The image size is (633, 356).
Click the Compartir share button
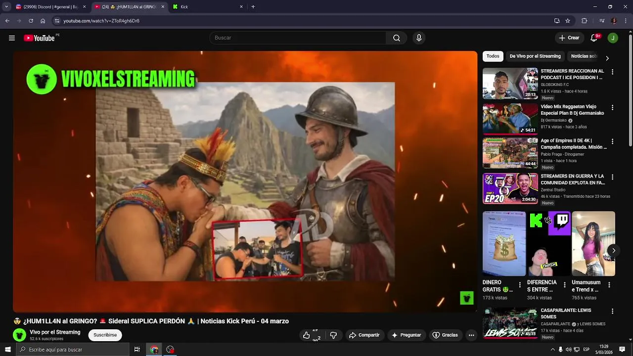364,335
